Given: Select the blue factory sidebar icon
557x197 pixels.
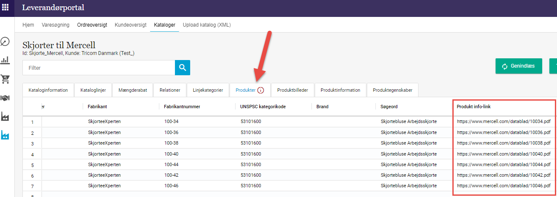Looking at the screenshot, I should click(x=5, y=135).
